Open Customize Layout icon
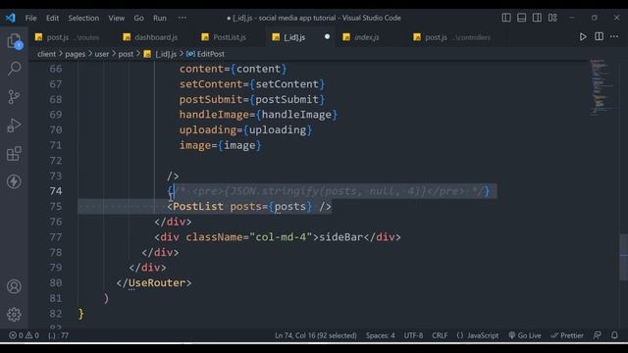Image resolution: width=628 pixels, height=353 pixels. click(x=552, y=18)
